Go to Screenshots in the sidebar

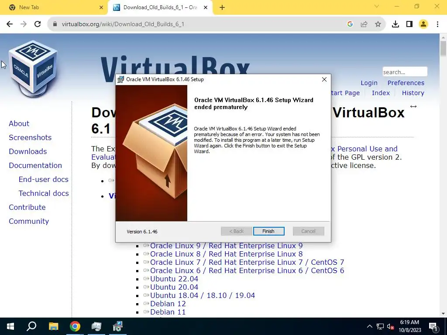point(30,137)
